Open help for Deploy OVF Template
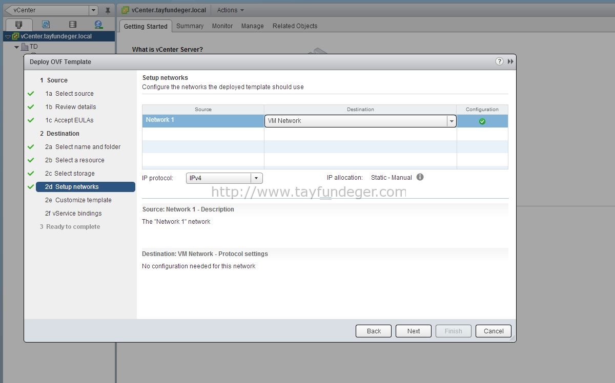This screenshot has width=615, height=383. (x=499, y=61)
